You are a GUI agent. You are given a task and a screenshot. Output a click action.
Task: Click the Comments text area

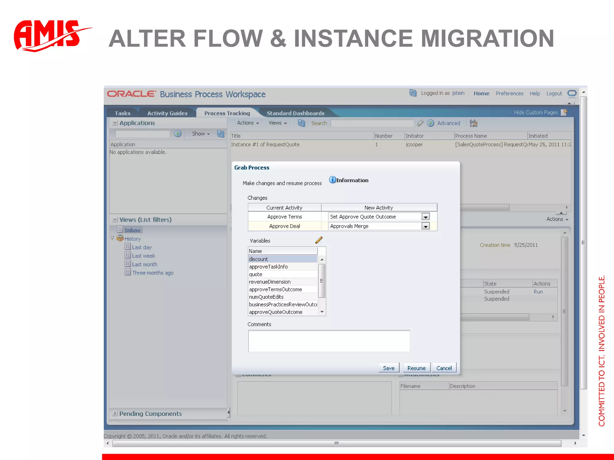pyautogui.click(x=329, y=341)
